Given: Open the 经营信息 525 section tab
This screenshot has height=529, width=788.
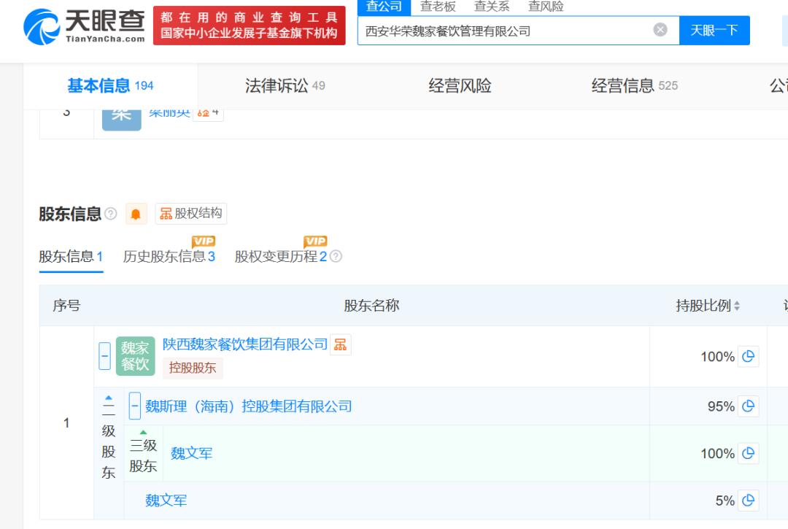Looking at the screenshot, I should click(635, 86).
